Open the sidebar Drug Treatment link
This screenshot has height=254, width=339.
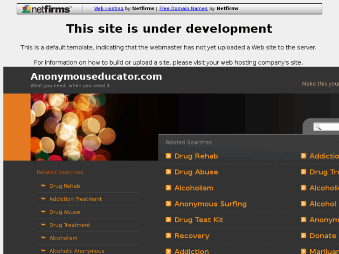[x=69, y=225]
